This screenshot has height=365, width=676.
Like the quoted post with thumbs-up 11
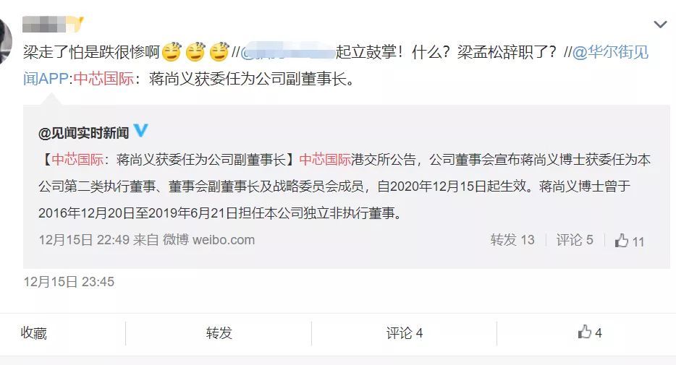630,241
